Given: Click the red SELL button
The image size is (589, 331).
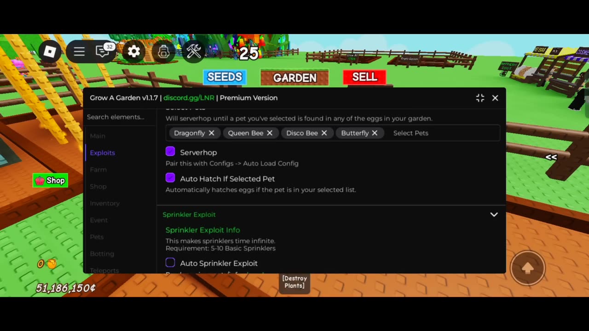Looking at the screenshot, I should tap(364, 77).
